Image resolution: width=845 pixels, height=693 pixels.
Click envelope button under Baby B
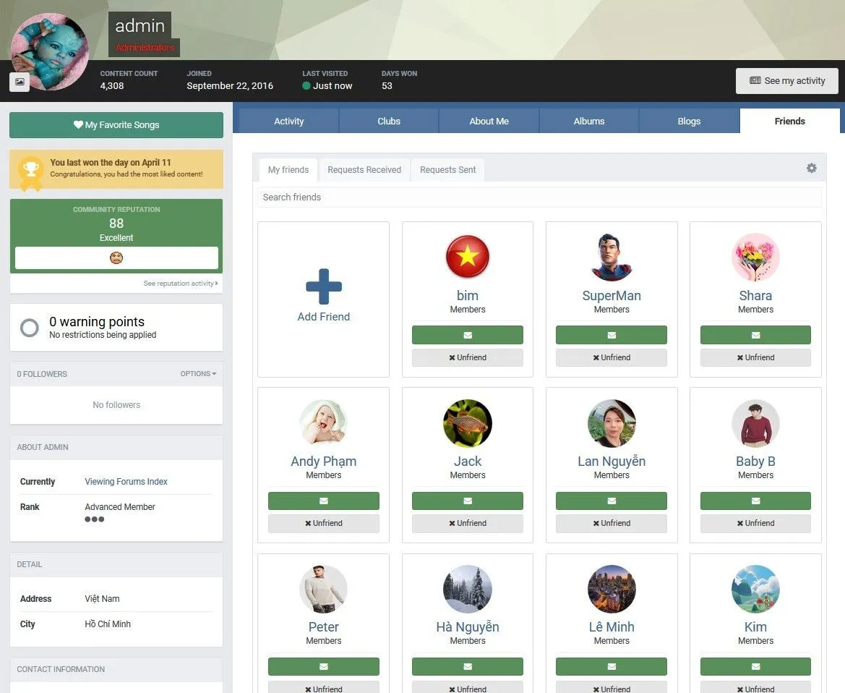click(755, 501)
